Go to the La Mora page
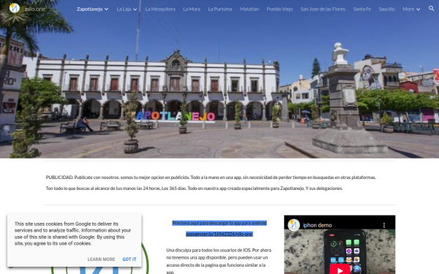Image resolution: width=439 pixels, height=274 pixels. [x=192, y=9]
